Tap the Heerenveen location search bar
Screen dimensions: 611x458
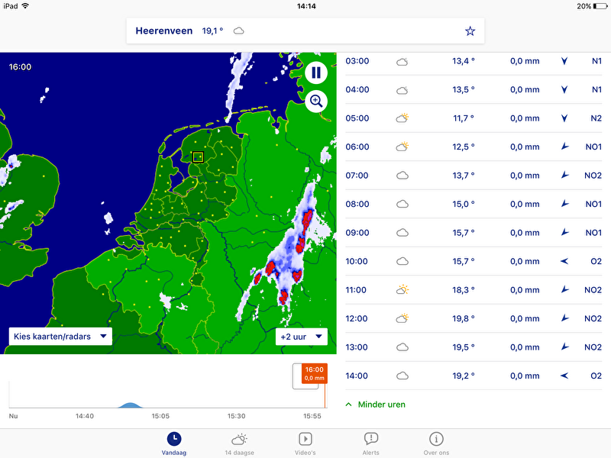pyautogui.click(x=305, y=31)
